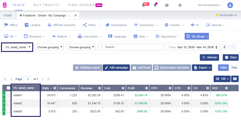Click the Edit campaign button
Screen dimensions: 241x122
[x=116, y=68]
